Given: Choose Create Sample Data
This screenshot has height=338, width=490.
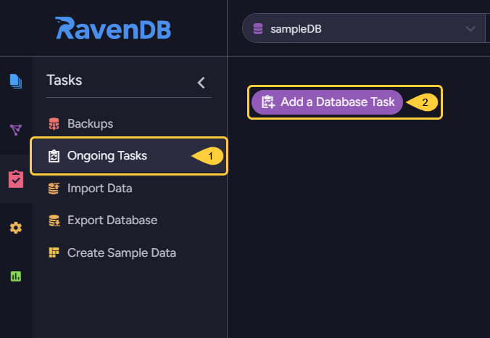Looking at the screenshot, I should coord(129,252).
